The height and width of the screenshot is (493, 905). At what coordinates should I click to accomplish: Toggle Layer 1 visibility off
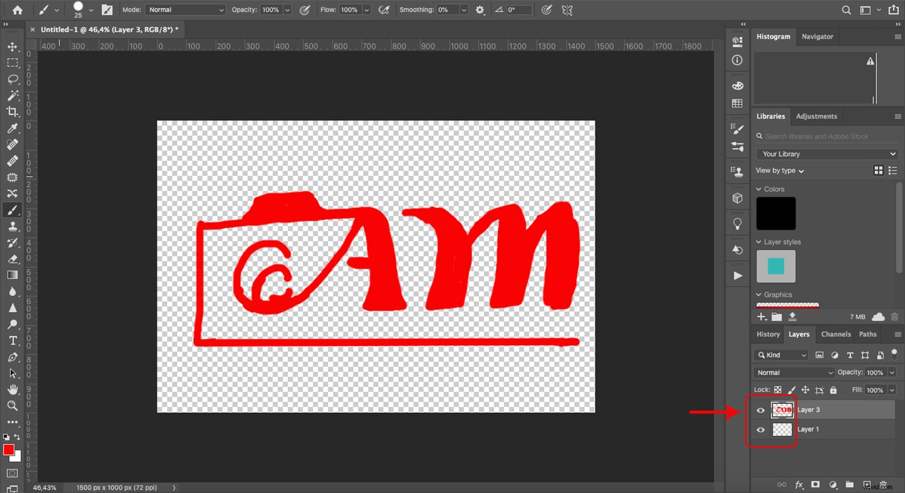(761, 429)
